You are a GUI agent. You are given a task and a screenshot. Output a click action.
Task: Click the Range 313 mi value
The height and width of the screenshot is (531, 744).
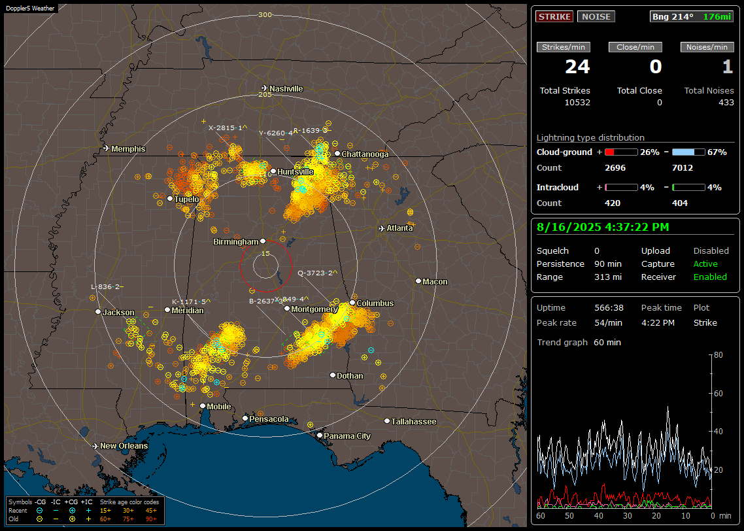tap(608, 277)
